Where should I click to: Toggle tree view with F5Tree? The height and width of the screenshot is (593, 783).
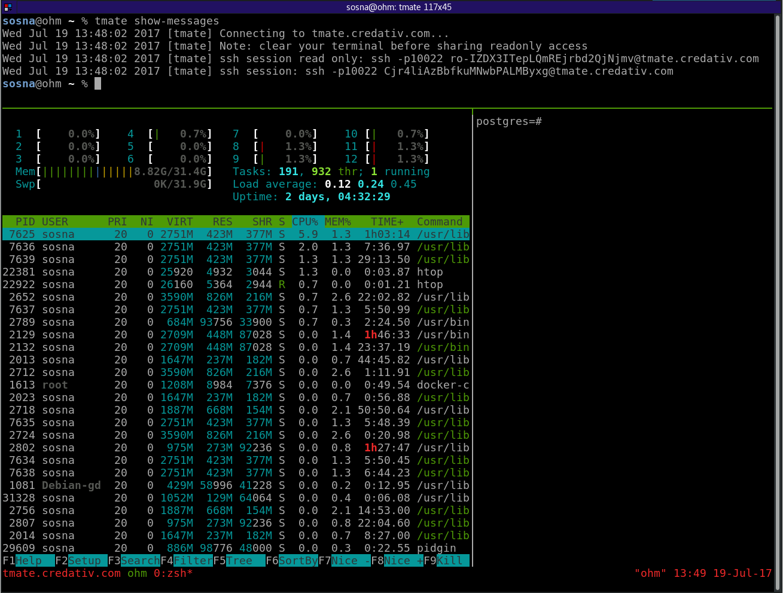coord(237,561)
